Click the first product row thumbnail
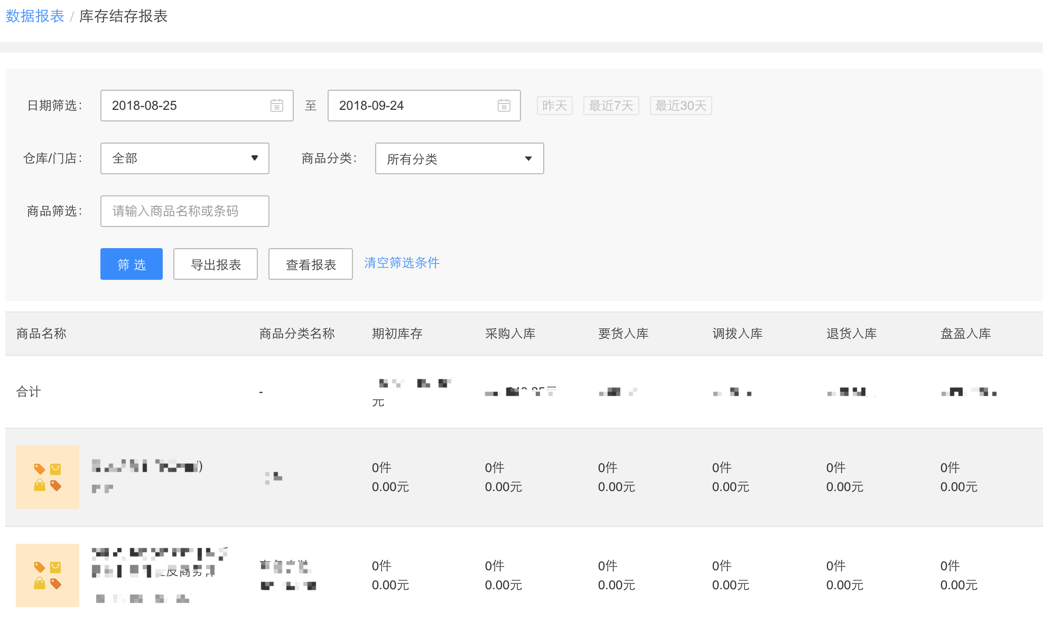 coord(48,477)
